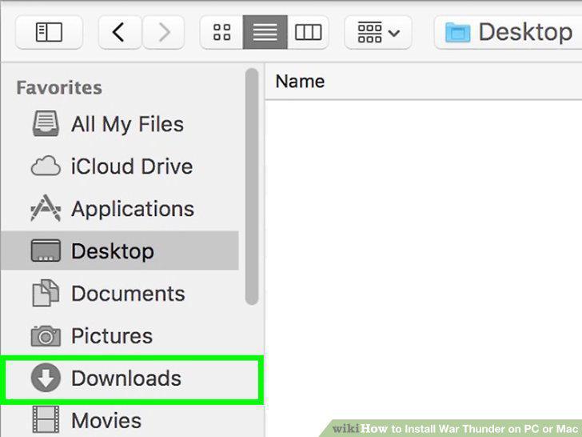Go forward with the right arrow
This screenshot has width=582, height=437.
[164, 32]
